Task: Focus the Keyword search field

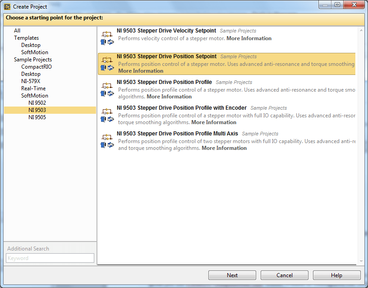Action: coord(50,258)
